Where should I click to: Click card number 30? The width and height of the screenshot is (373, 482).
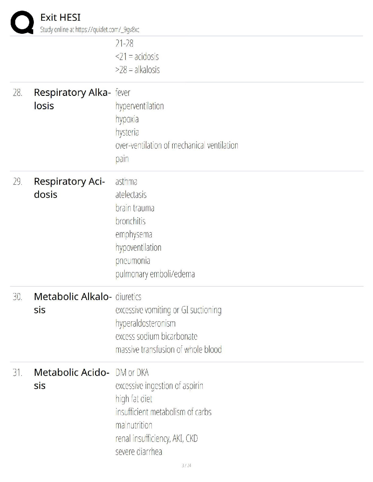18,297
